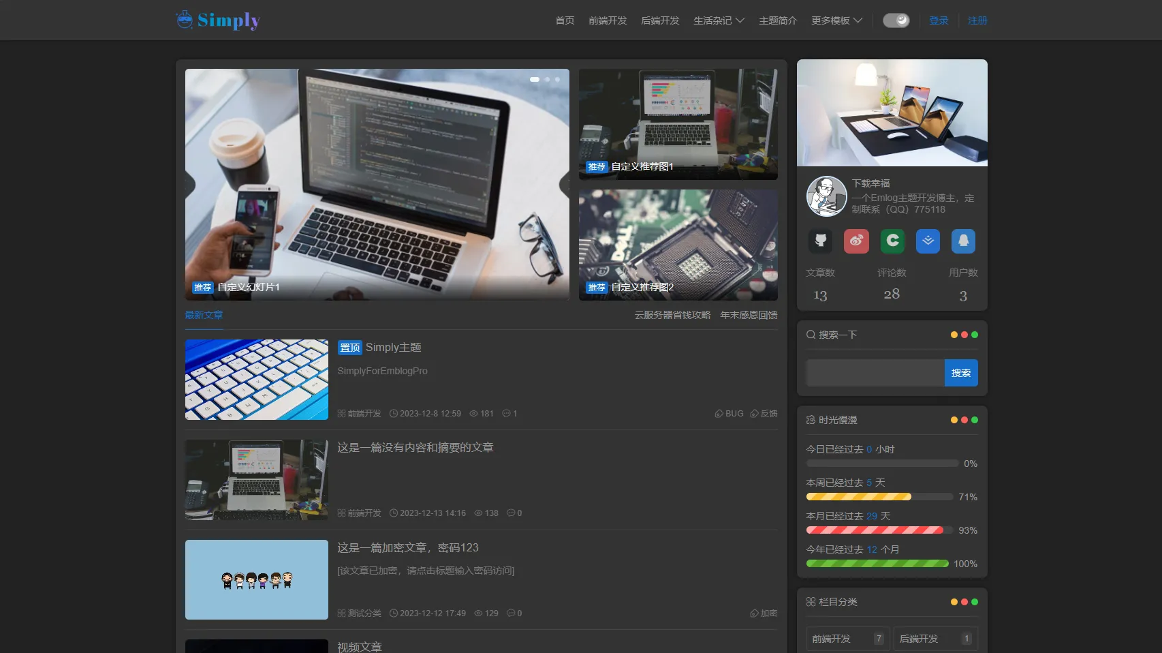Open the GitHub social icon
Image resolution: width=1162 pixels, height=653 pixels.
[x=821, y=241]
